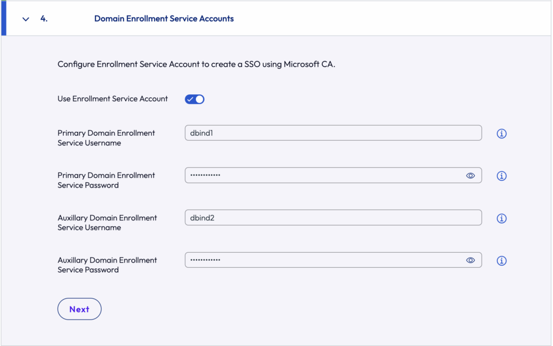This screenshot has width=553, height=346.
Task: Collapse section 4 using the chevron arrow
Action: pos(25,19)
